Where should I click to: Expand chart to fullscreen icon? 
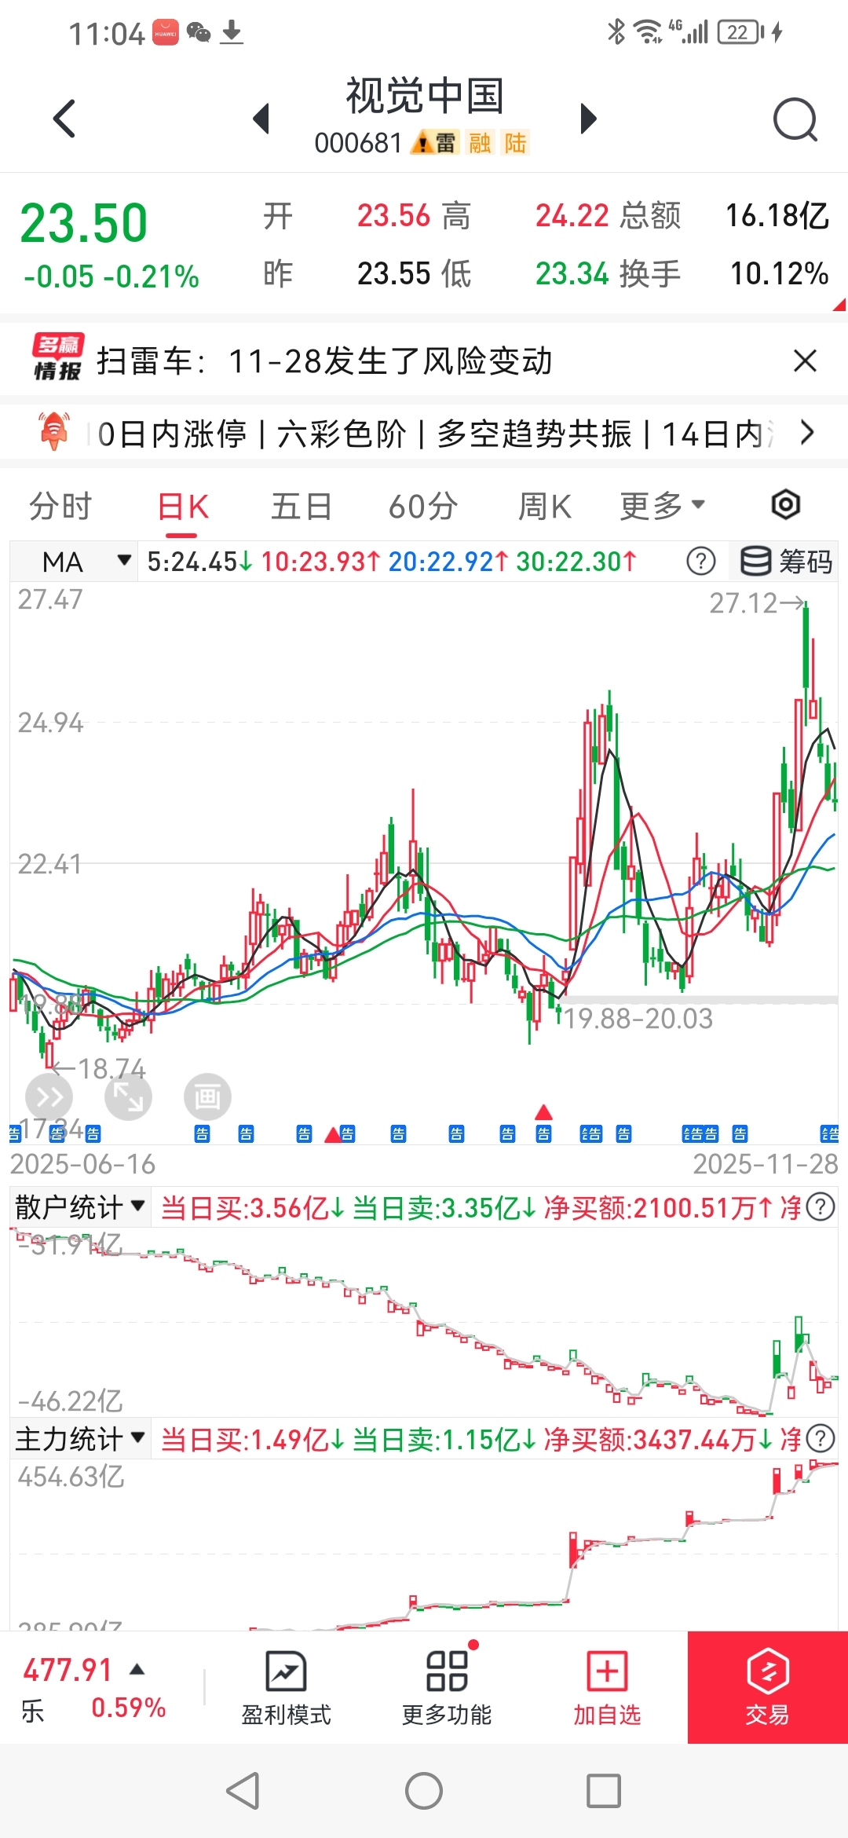click(128, 1097)
